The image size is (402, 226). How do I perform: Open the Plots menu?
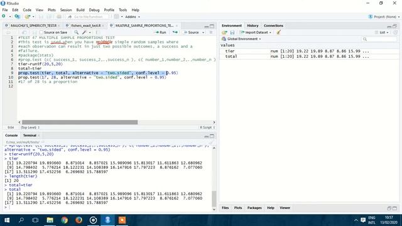pos(52,10)
